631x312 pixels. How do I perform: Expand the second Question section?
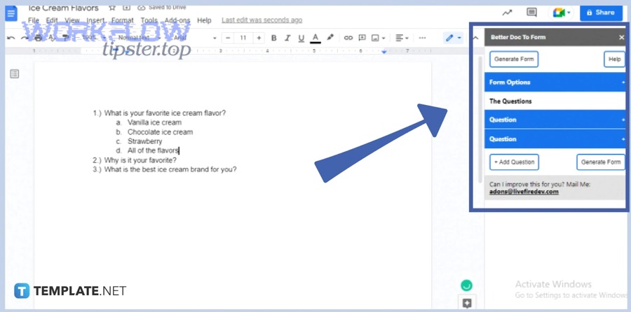click(x=555, y=139)
